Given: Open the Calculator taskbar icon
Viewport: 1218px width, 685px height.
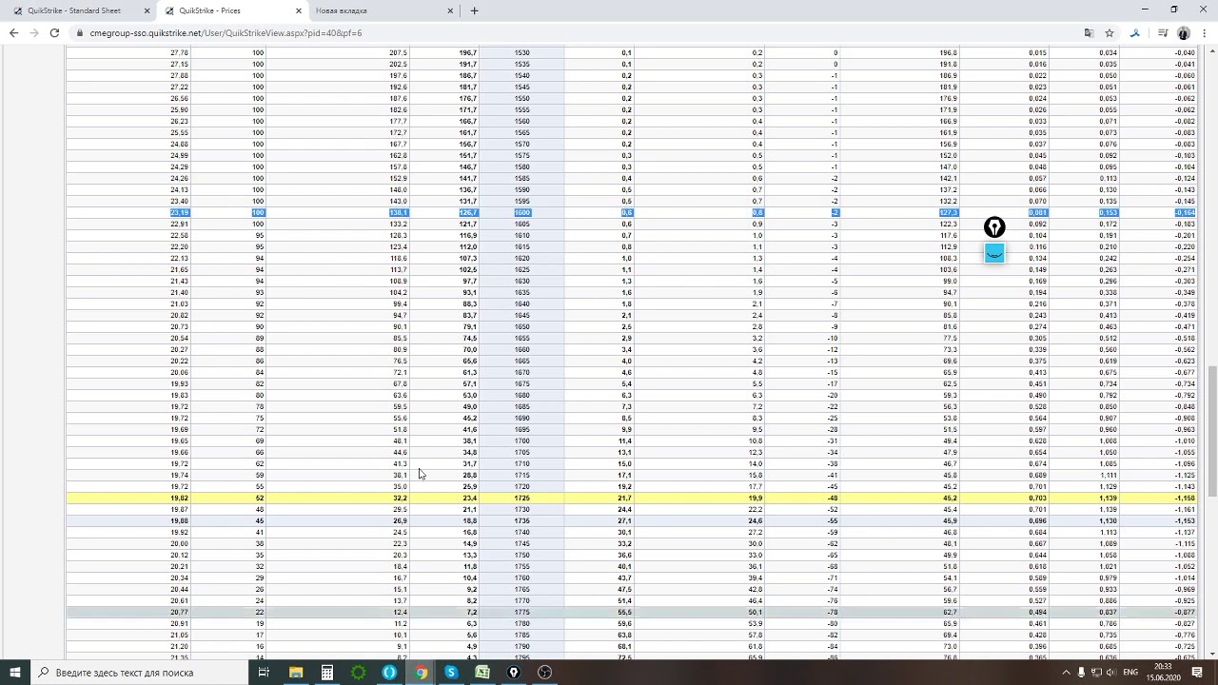Looking at the screenshot, I should coord(327,673).
